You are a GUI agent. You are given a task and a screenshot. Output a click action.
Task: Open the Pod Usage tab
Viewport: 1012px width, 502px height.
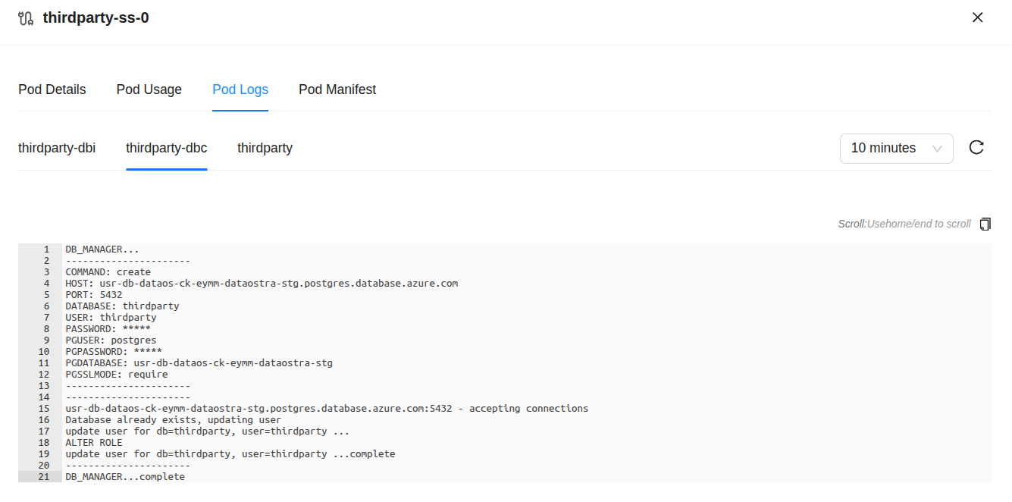pyautogui.click(x=149, y=89)
